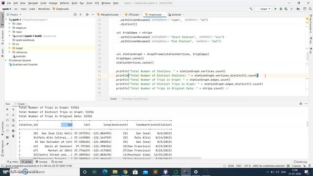This screenshot has height=176, width=313.
Task: Minimize the Run tool window
Action: pos(306,104)
